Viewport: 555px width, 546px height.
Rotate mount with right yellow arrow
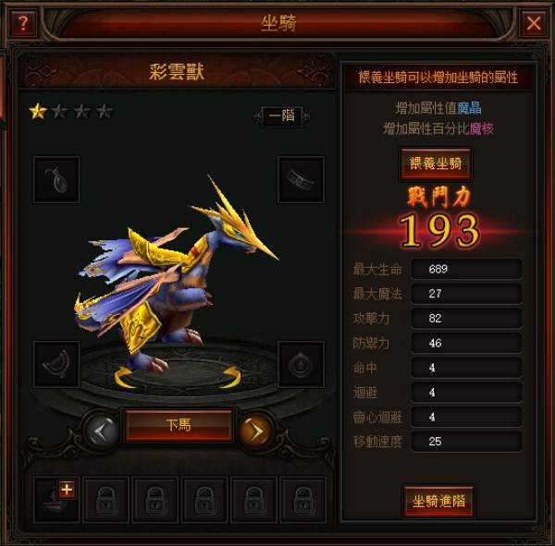point(230,377)
